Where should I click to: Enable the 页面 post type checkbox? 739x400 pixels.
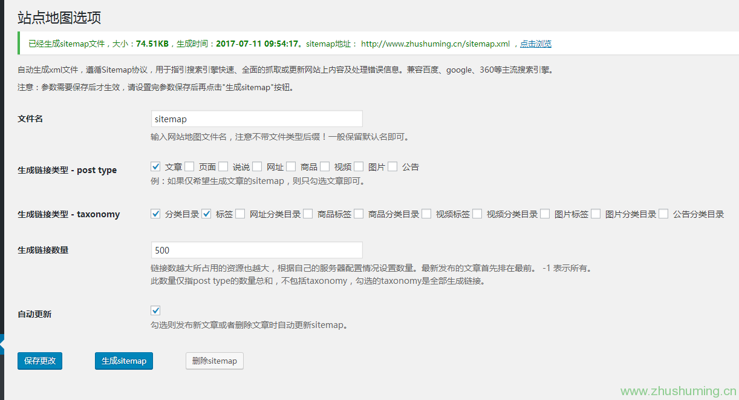[189, 166]
